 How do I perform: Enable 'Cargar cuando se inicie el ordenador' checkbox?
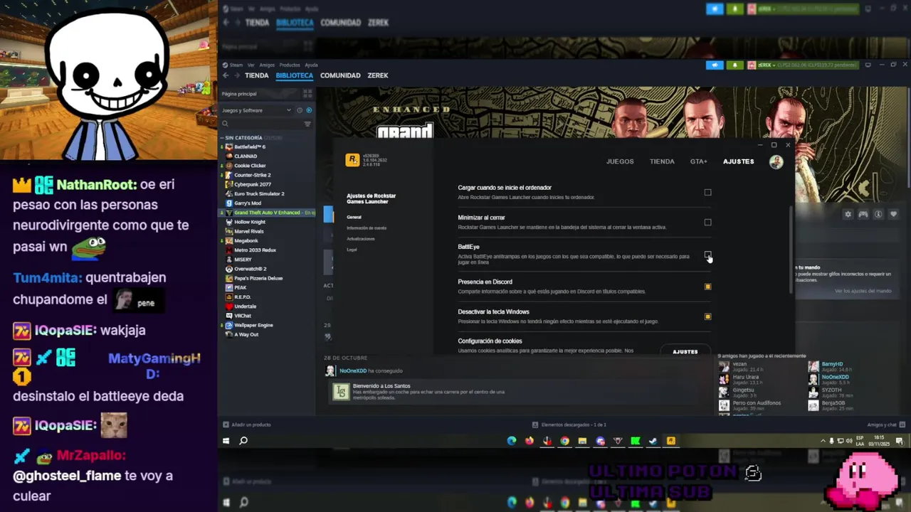[x=707, y=192]
